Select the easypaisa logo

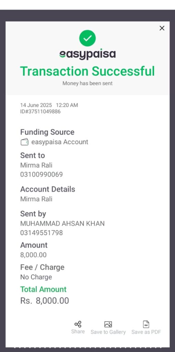pos(87,54)
